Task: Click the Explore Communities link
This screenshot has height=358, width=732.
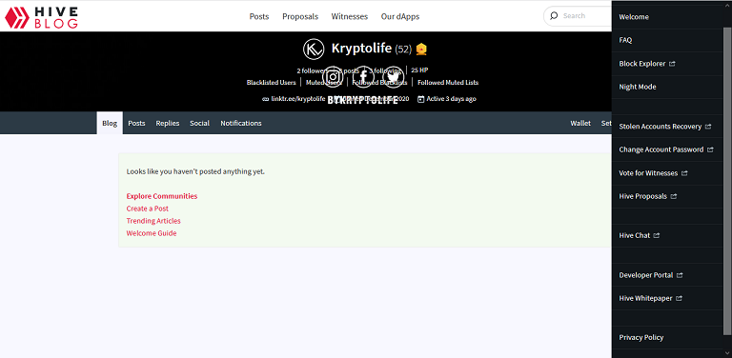Action: pos(162,196)
